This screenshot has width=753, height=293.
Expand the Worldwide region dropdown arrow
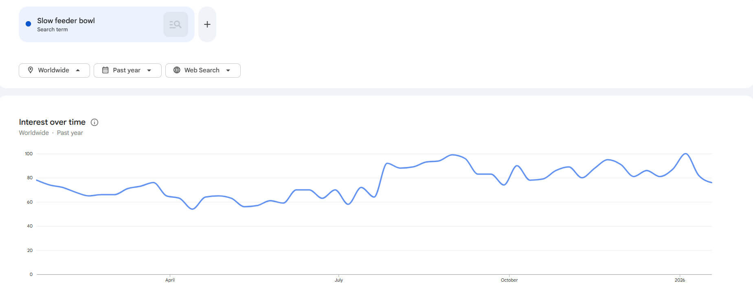pyautogui.click(x=78, y=70)
